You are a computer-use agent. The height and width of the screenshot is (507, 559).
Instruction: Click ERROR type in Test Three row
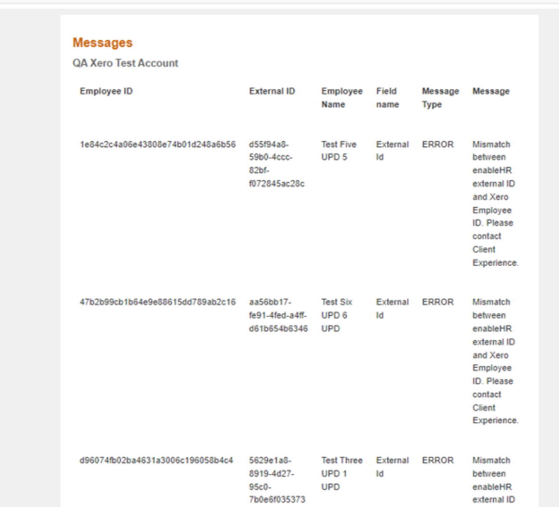[438, 460]
